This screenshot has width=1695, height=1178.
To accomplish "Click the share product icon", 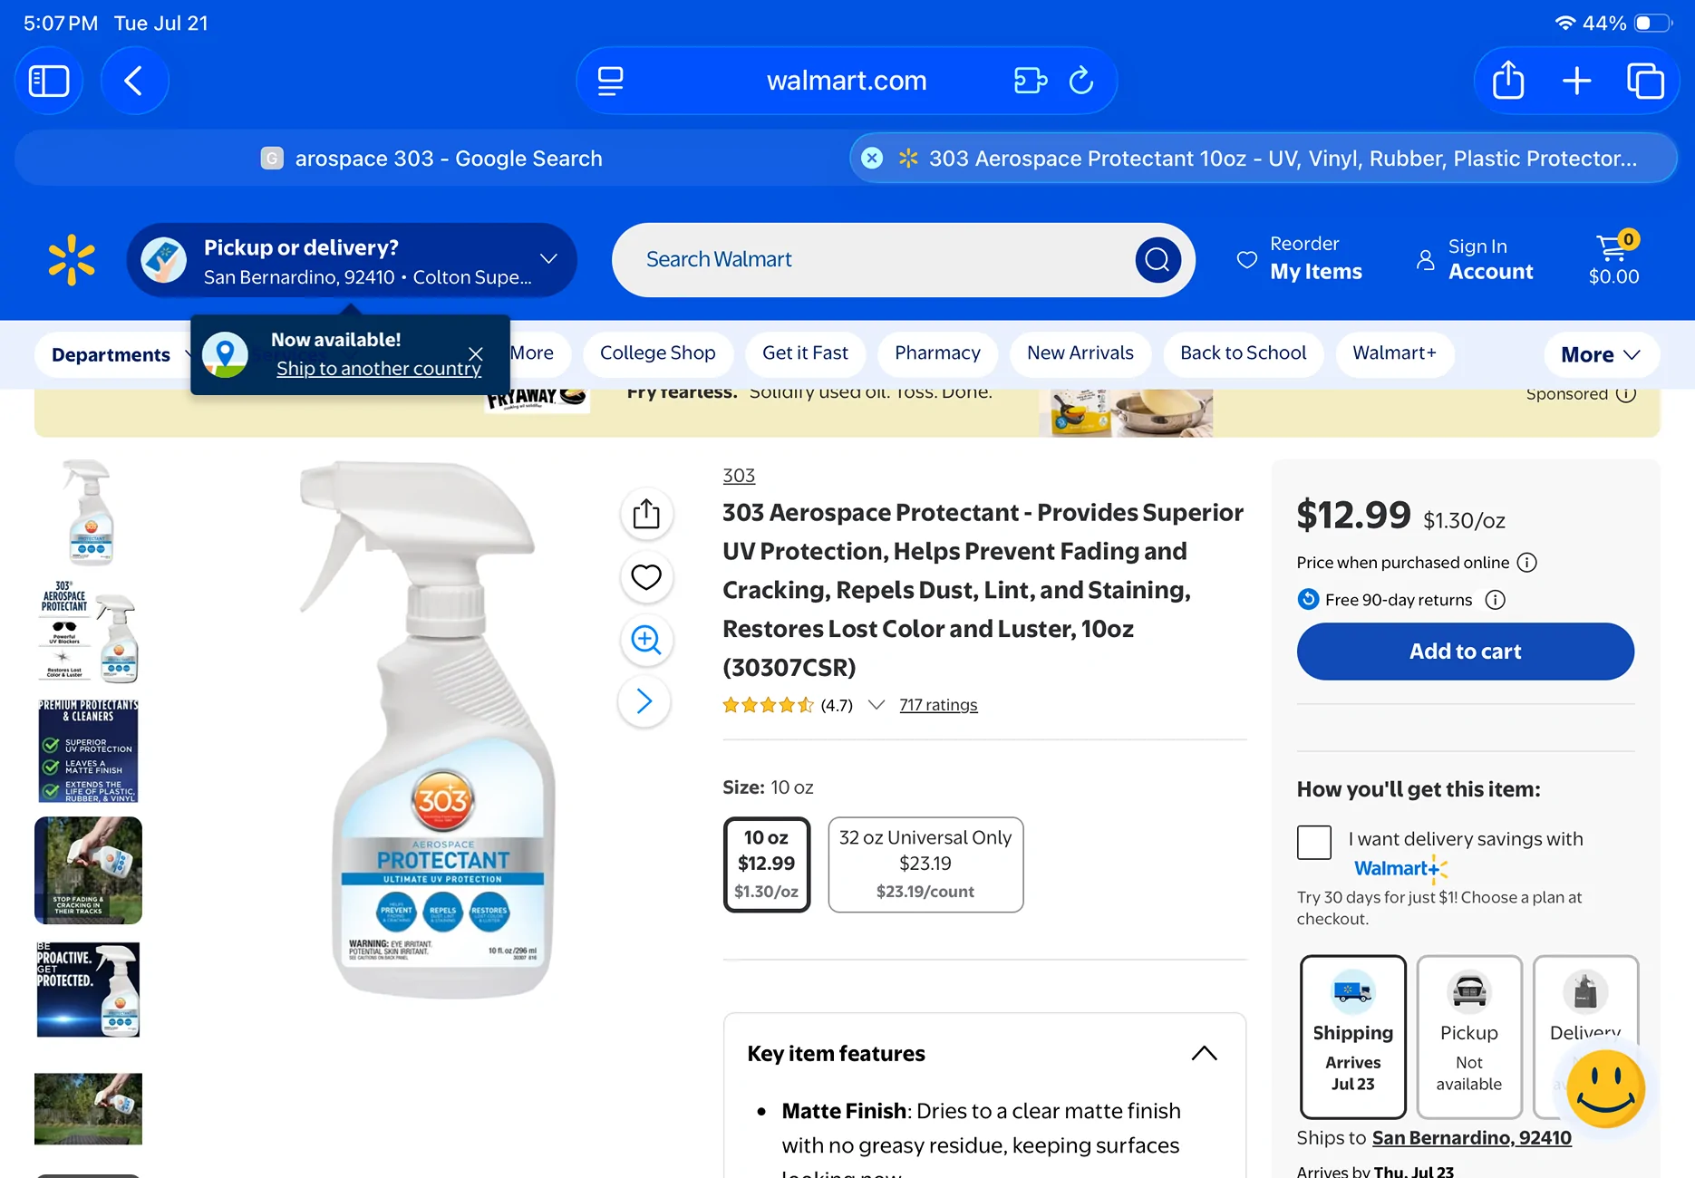I will (646, 514).
